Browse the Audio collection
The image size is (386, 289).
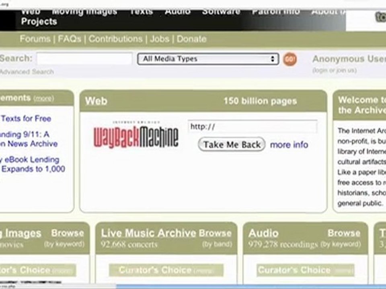click(x=344, y=233)
